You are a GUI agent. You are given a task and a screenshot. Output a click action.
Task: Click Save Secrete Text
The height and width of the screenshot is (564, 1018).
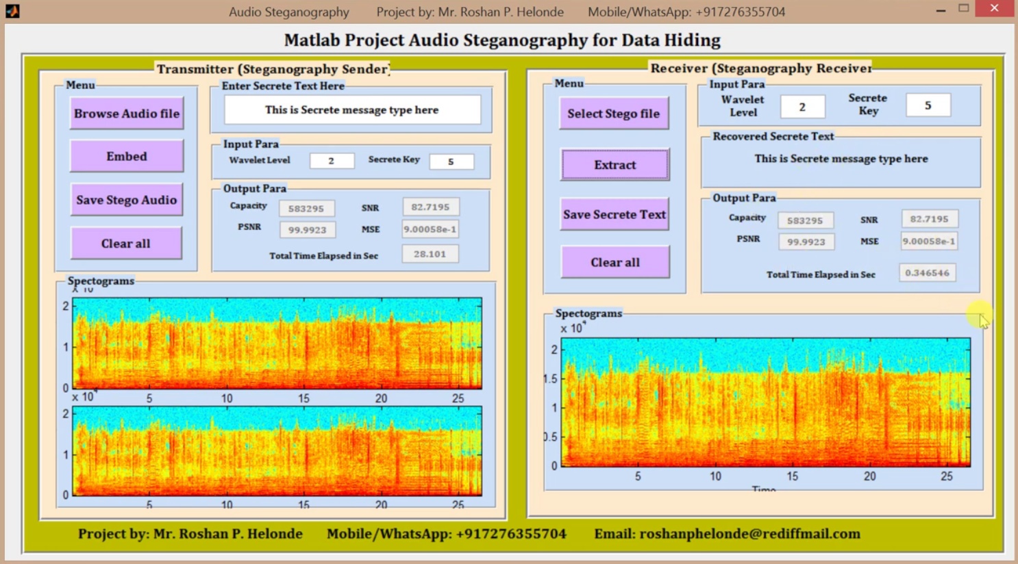[x=613, y=214]
